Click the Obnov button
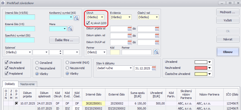Screen dimensions: 241x110 tap(228, 52)
